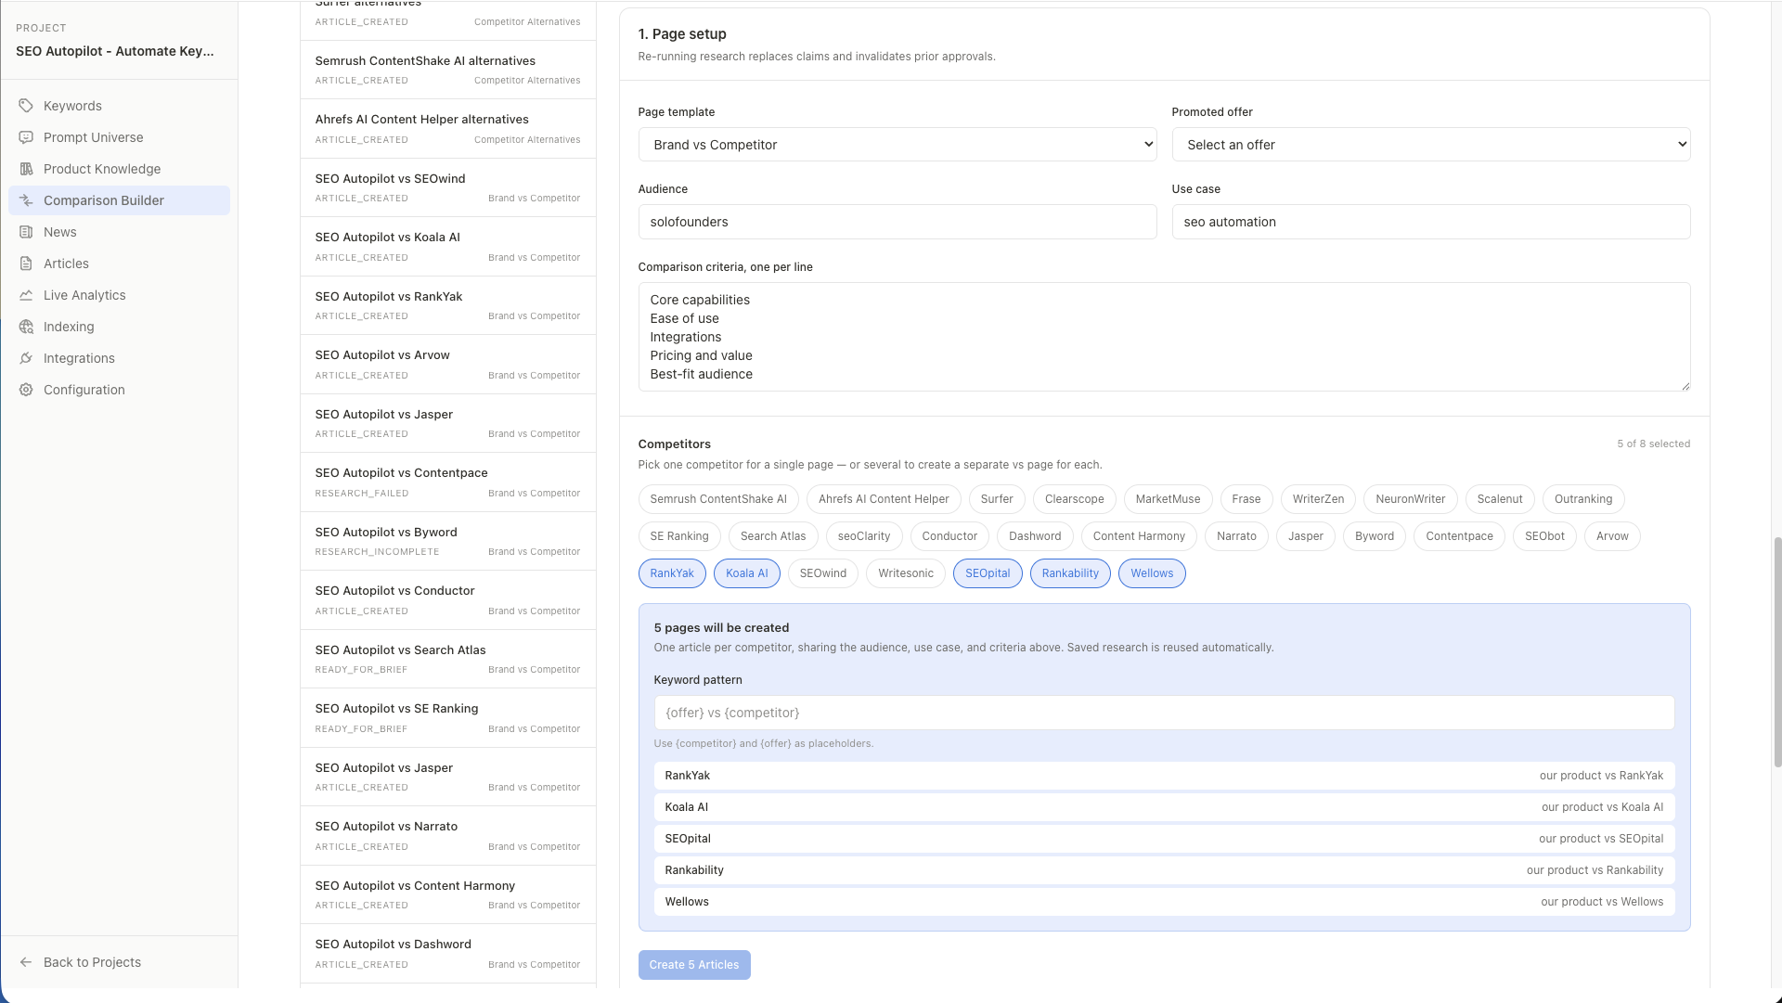Open SEO Autopilot vs SEOwind comparison
This screenshot has height=1003, width=1782.
448,187
